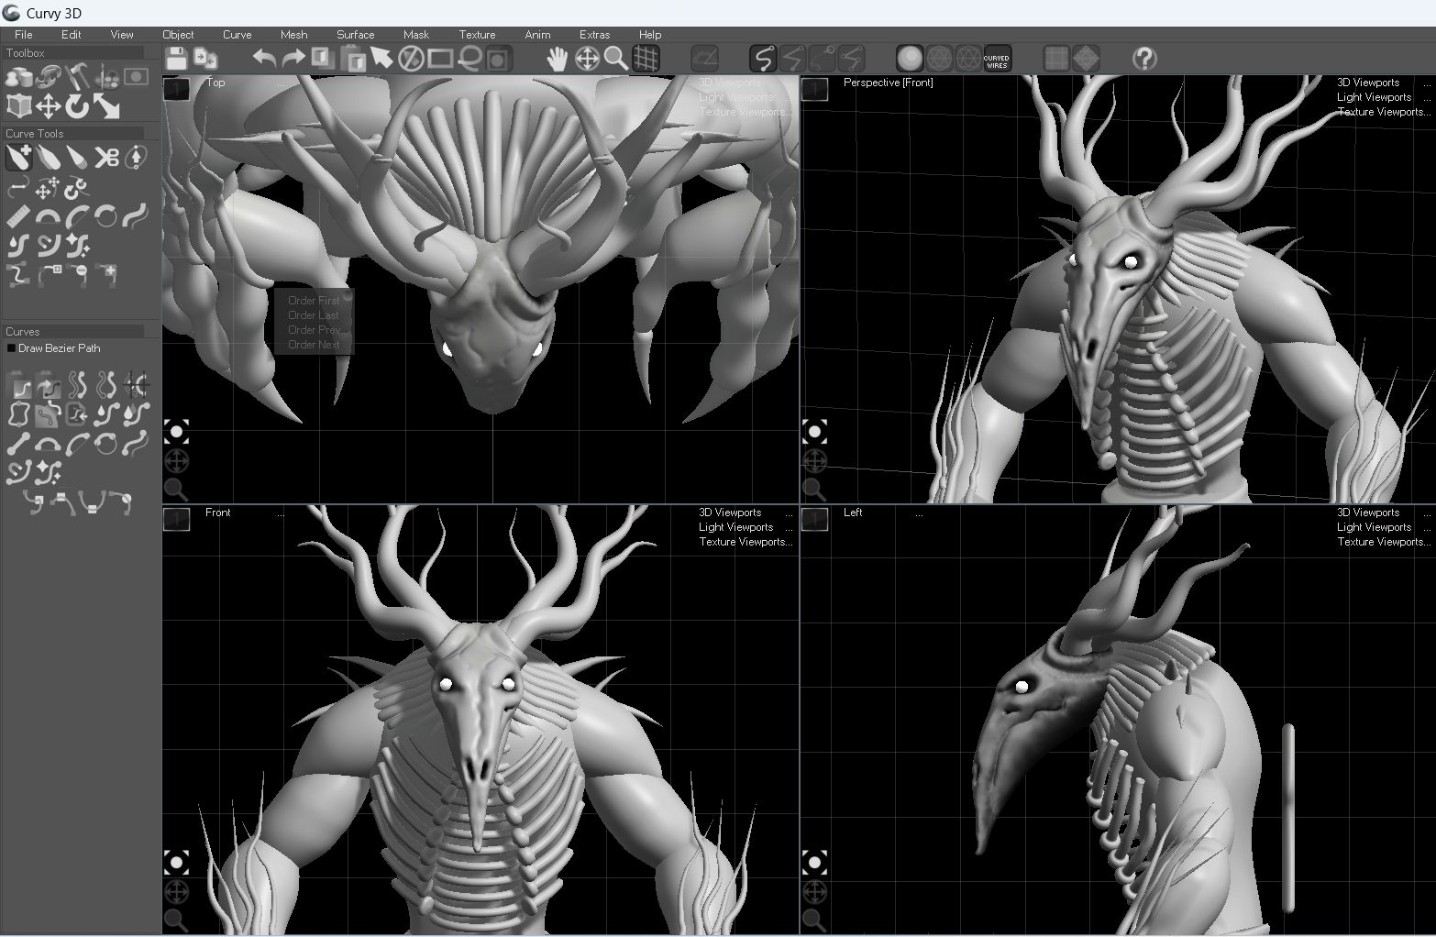Open the Mesh menu
The height and width of the screenshot is (937, 1436).
[293, 35]
